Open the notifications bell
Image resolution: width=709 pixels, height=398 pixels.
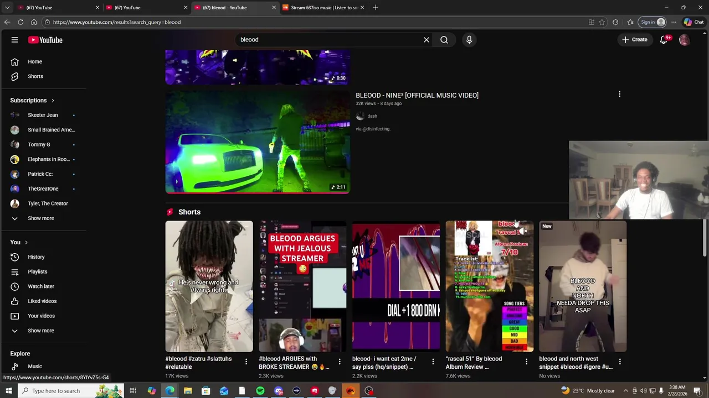pyautogui.click(x=664, y=40)
